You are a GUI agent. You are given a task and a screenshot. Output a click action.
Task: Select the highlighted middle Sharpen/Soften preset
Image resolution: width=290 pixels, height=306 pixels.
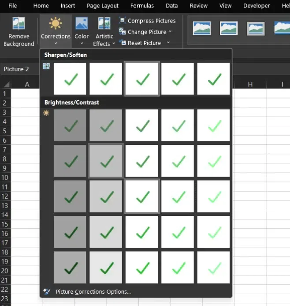tap(141, 79)
